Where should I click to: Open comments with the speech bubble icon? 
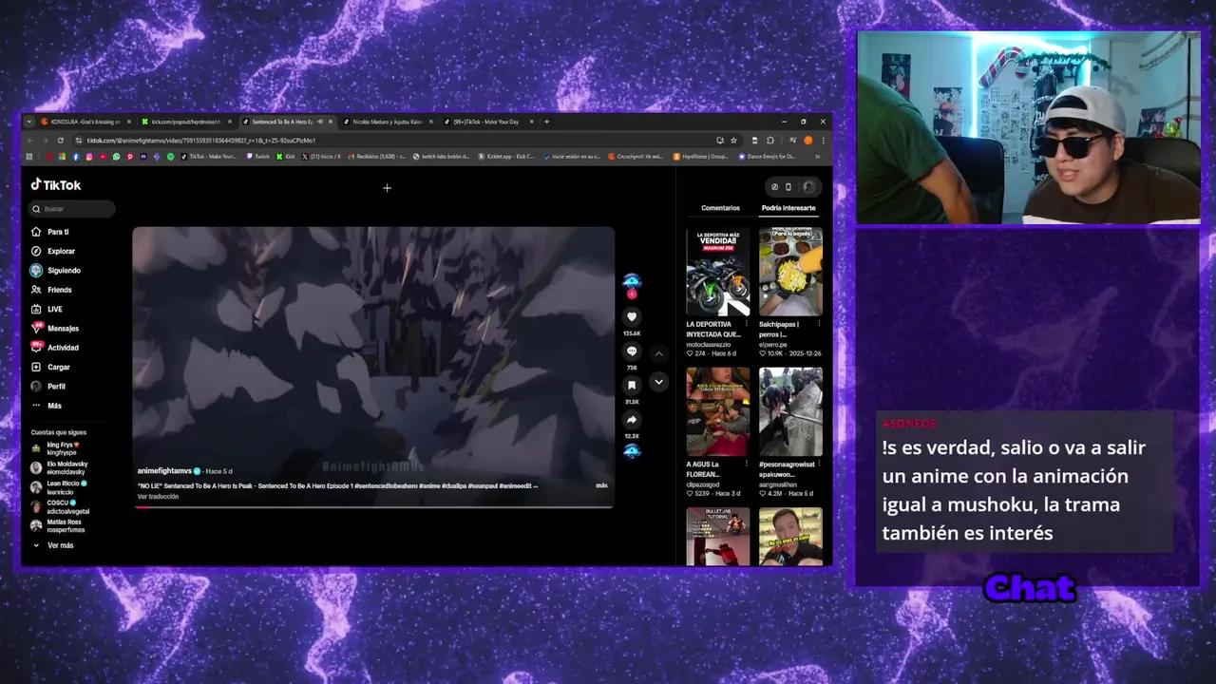[632, 351]
